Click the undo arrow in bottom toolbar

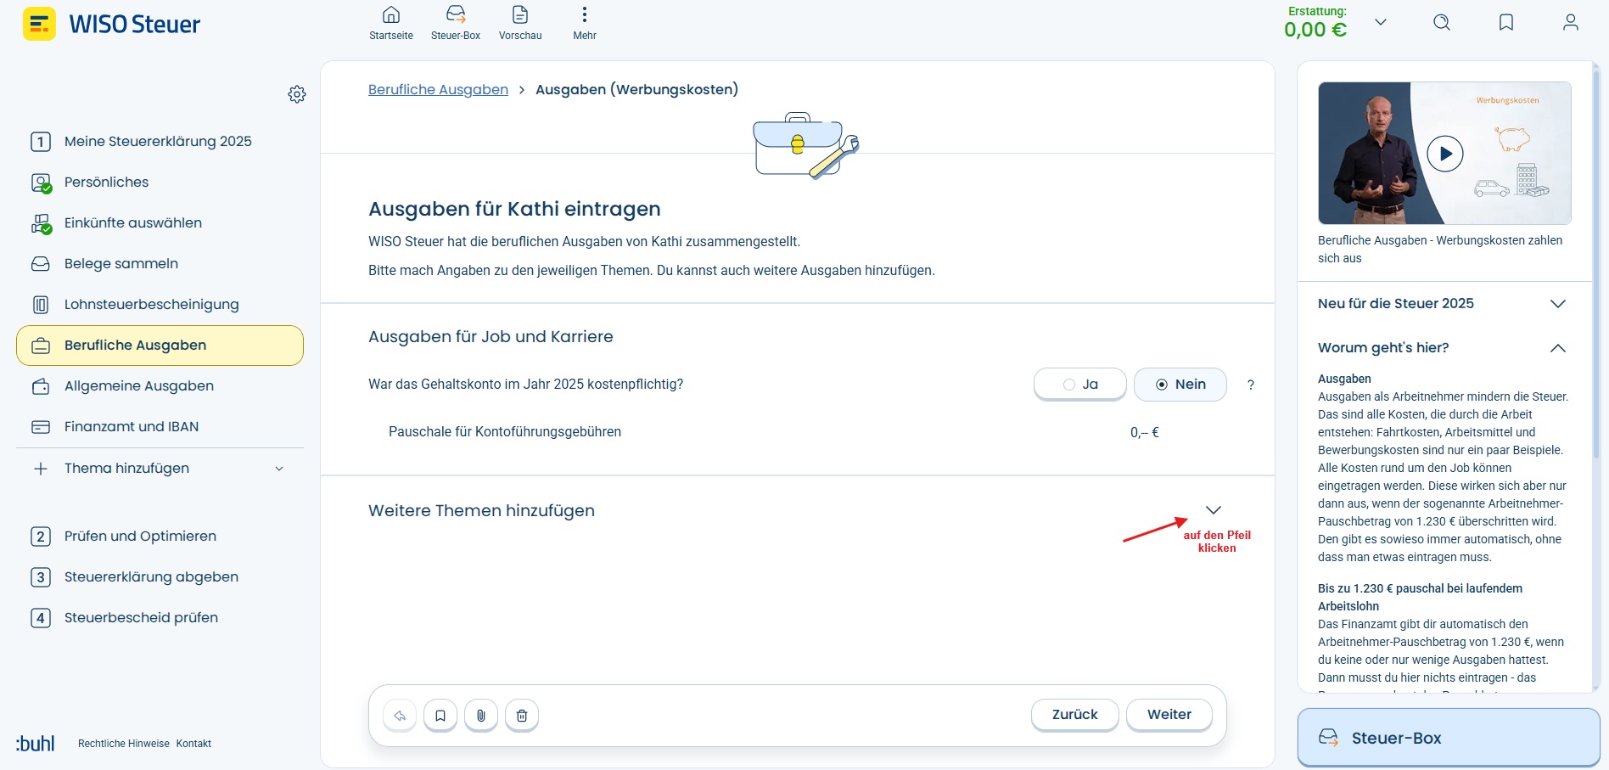(400, 716)
